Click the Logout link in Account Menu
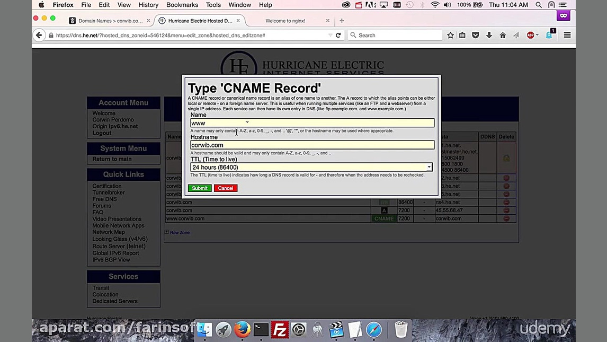 (102, 133)
